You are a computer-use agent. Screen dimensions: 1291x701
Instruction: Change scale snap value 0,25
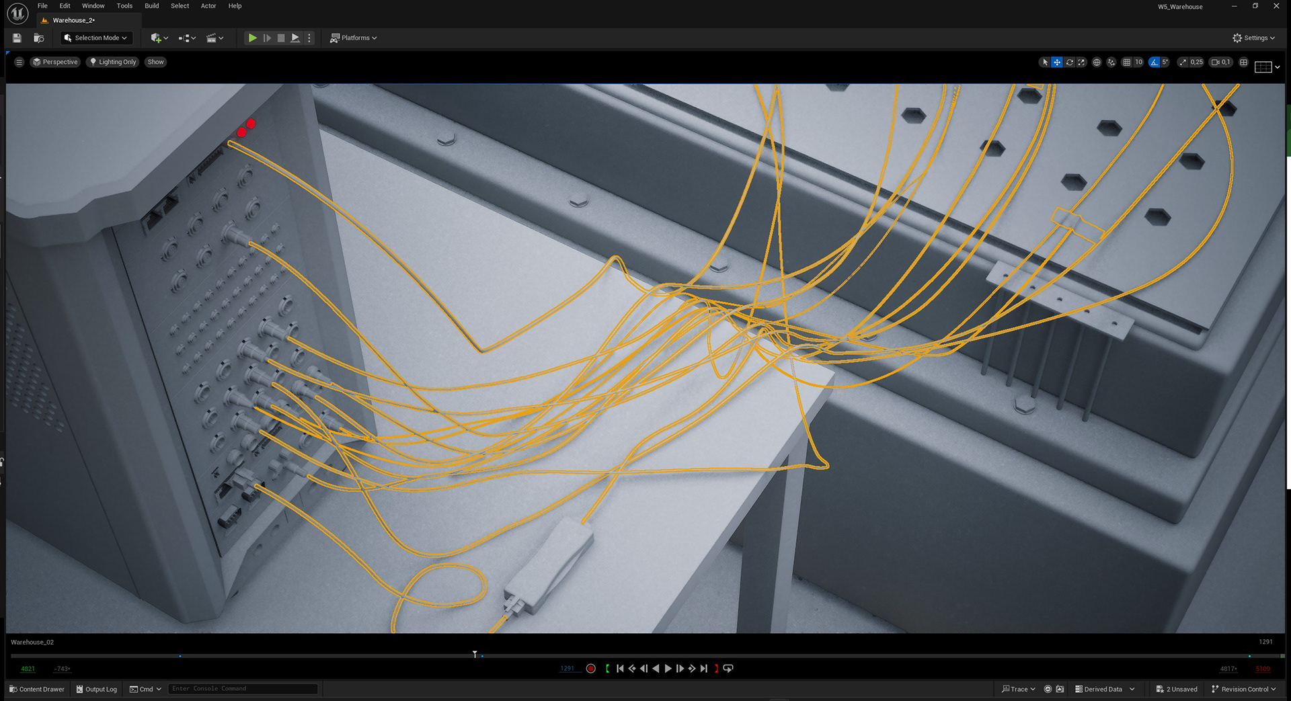[x=1197, y=63]
